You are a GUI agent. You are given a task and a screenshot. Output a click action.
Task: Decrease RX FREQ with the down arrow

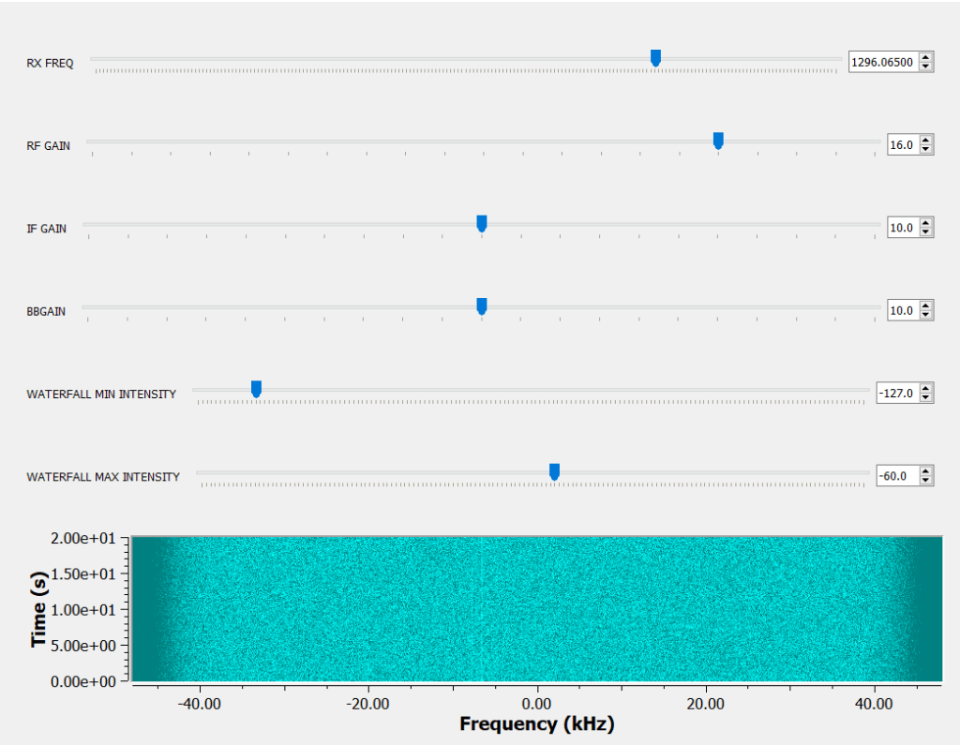pos(926,67)
